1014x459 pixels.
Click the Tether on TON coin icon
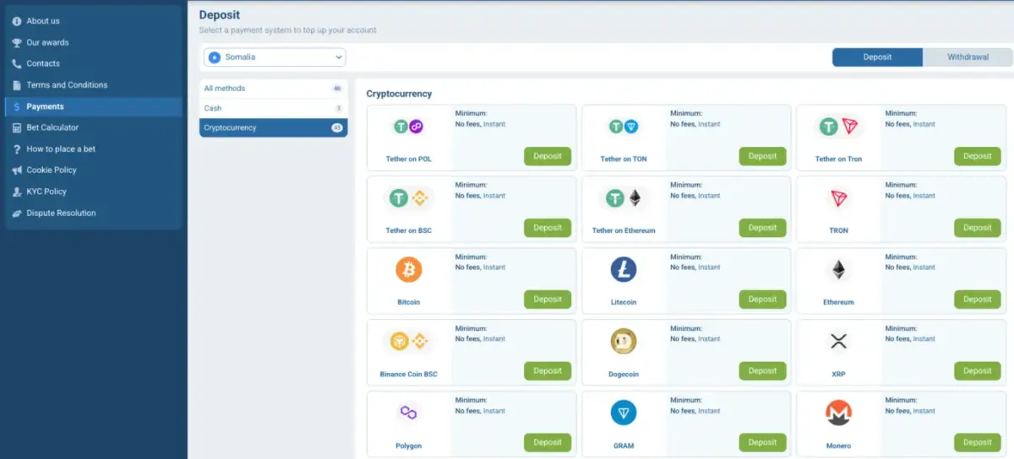624,127
